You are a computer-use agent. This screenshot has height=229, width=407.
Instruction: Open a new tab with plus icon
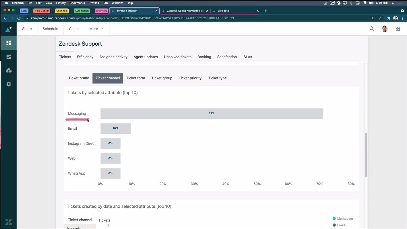pos(266,11)
